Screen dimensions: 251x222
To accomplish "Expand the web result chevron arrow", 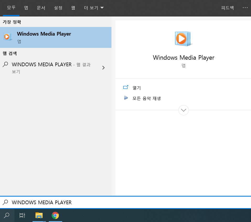I will pos(103,68).
